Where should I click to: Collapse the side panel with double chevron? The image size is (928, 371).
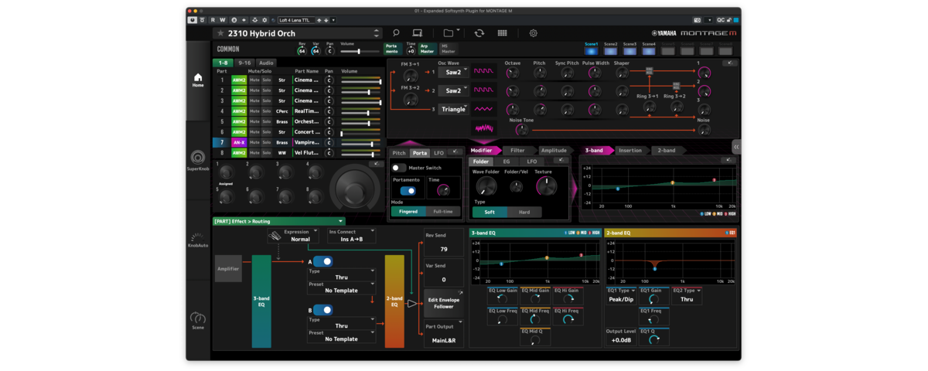tap(736, 146)
